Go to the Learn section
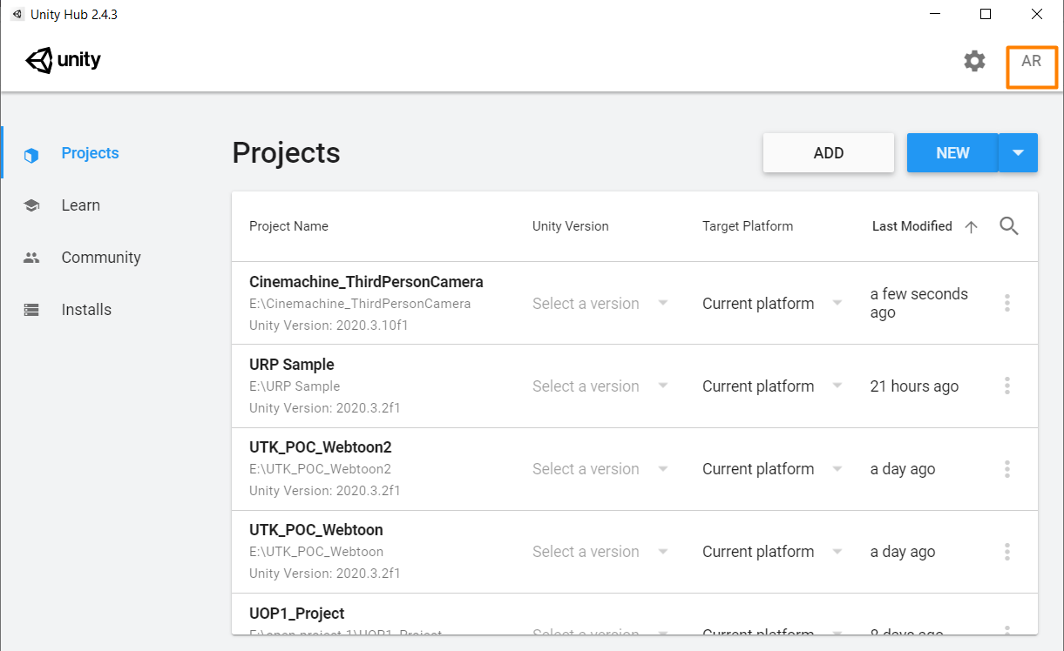The image size is (1064, 651). pyautogui.click(x=80, y=205)
